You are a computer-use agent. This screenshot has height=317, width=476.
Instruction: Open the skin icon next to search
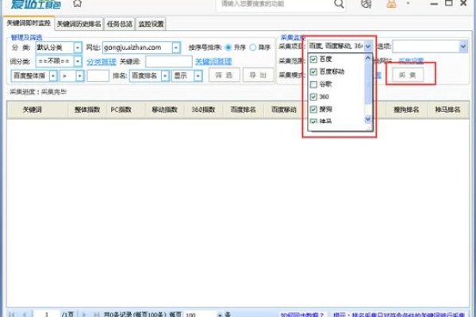pyautogui.click(x=366, y=4)
